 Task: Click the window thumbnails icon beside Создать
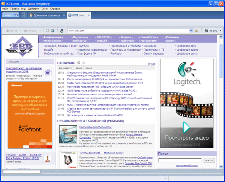(x=24, y=15)
